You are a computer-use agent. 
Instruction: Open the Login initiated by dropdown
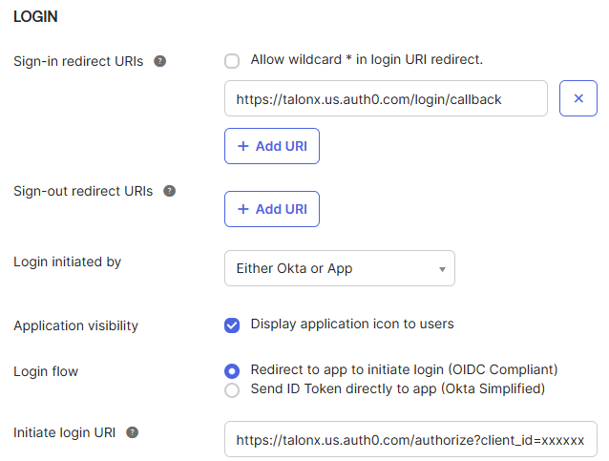click(340, 268)
